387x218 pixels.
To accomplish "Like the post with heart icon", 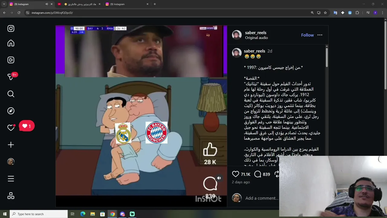I will (236, 174).
